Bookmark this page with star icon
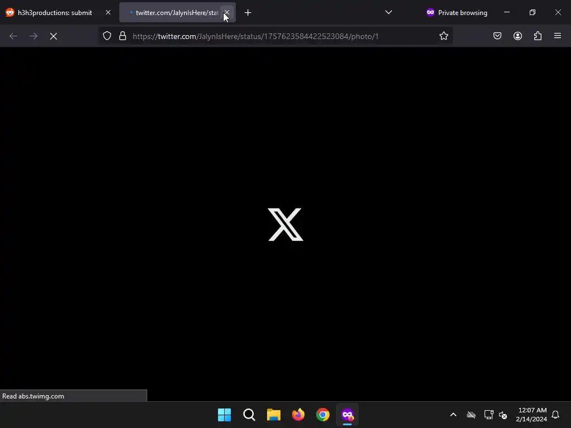The height and width of the screenshot is (428, 571). 443,36
